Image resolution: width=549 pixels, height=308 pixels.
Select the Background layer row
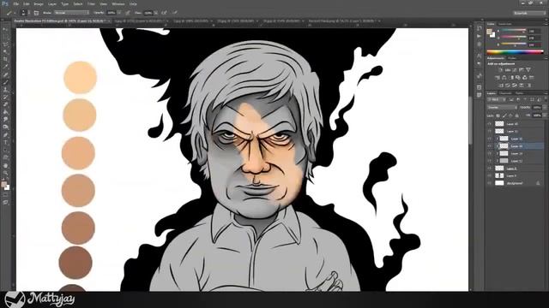point(516,183)
